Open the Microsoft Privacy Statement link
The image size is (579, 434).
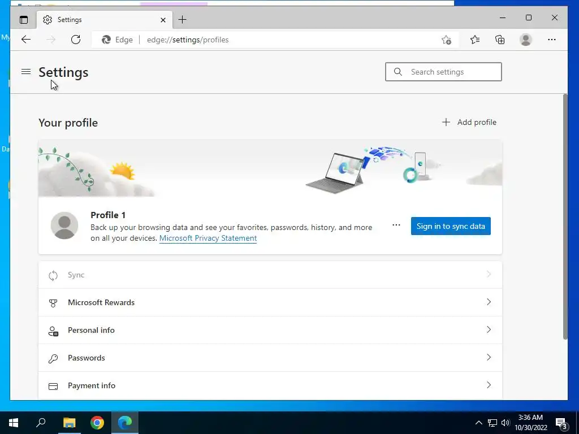point(208,238)
